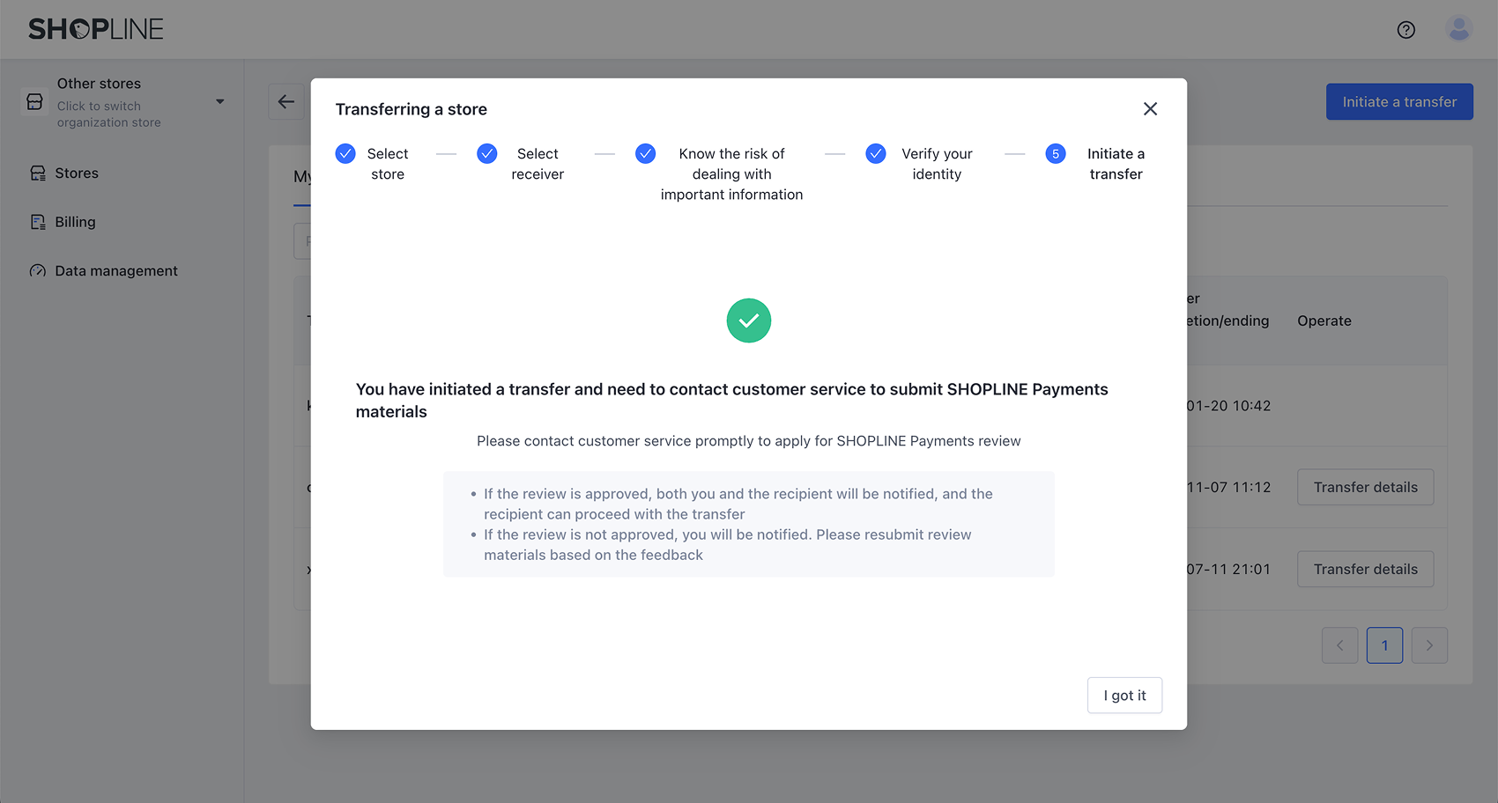Screen dimensions: 1498x803
Task: Open Transfer details for the 11-07 transfer
Action: 1365,487
